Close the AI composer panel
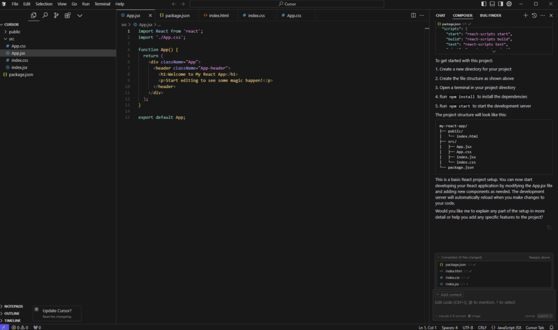 coord(551,15)
